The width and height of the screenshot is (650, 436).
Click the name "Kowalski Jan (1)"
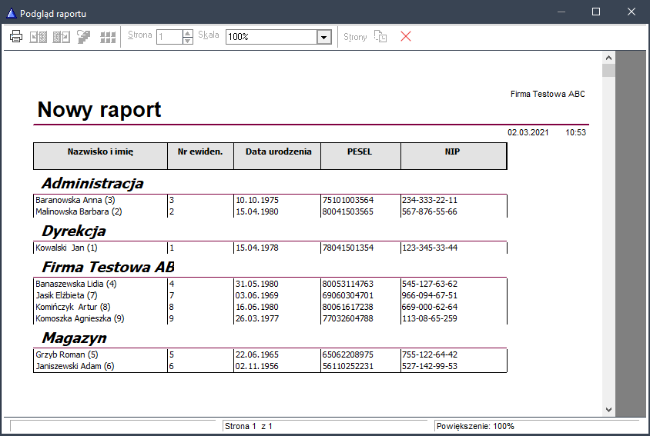point(66,248)
